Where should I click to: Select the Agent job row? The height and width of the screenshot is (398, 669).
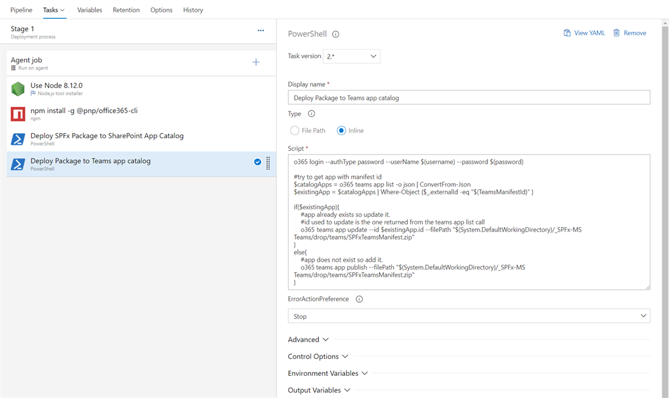pos(142,63)
